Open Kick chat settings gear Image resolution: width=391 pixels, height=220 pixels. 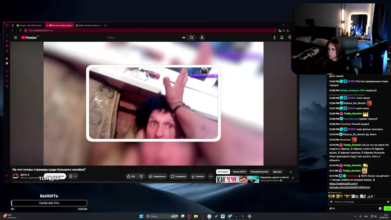point(380,208)
